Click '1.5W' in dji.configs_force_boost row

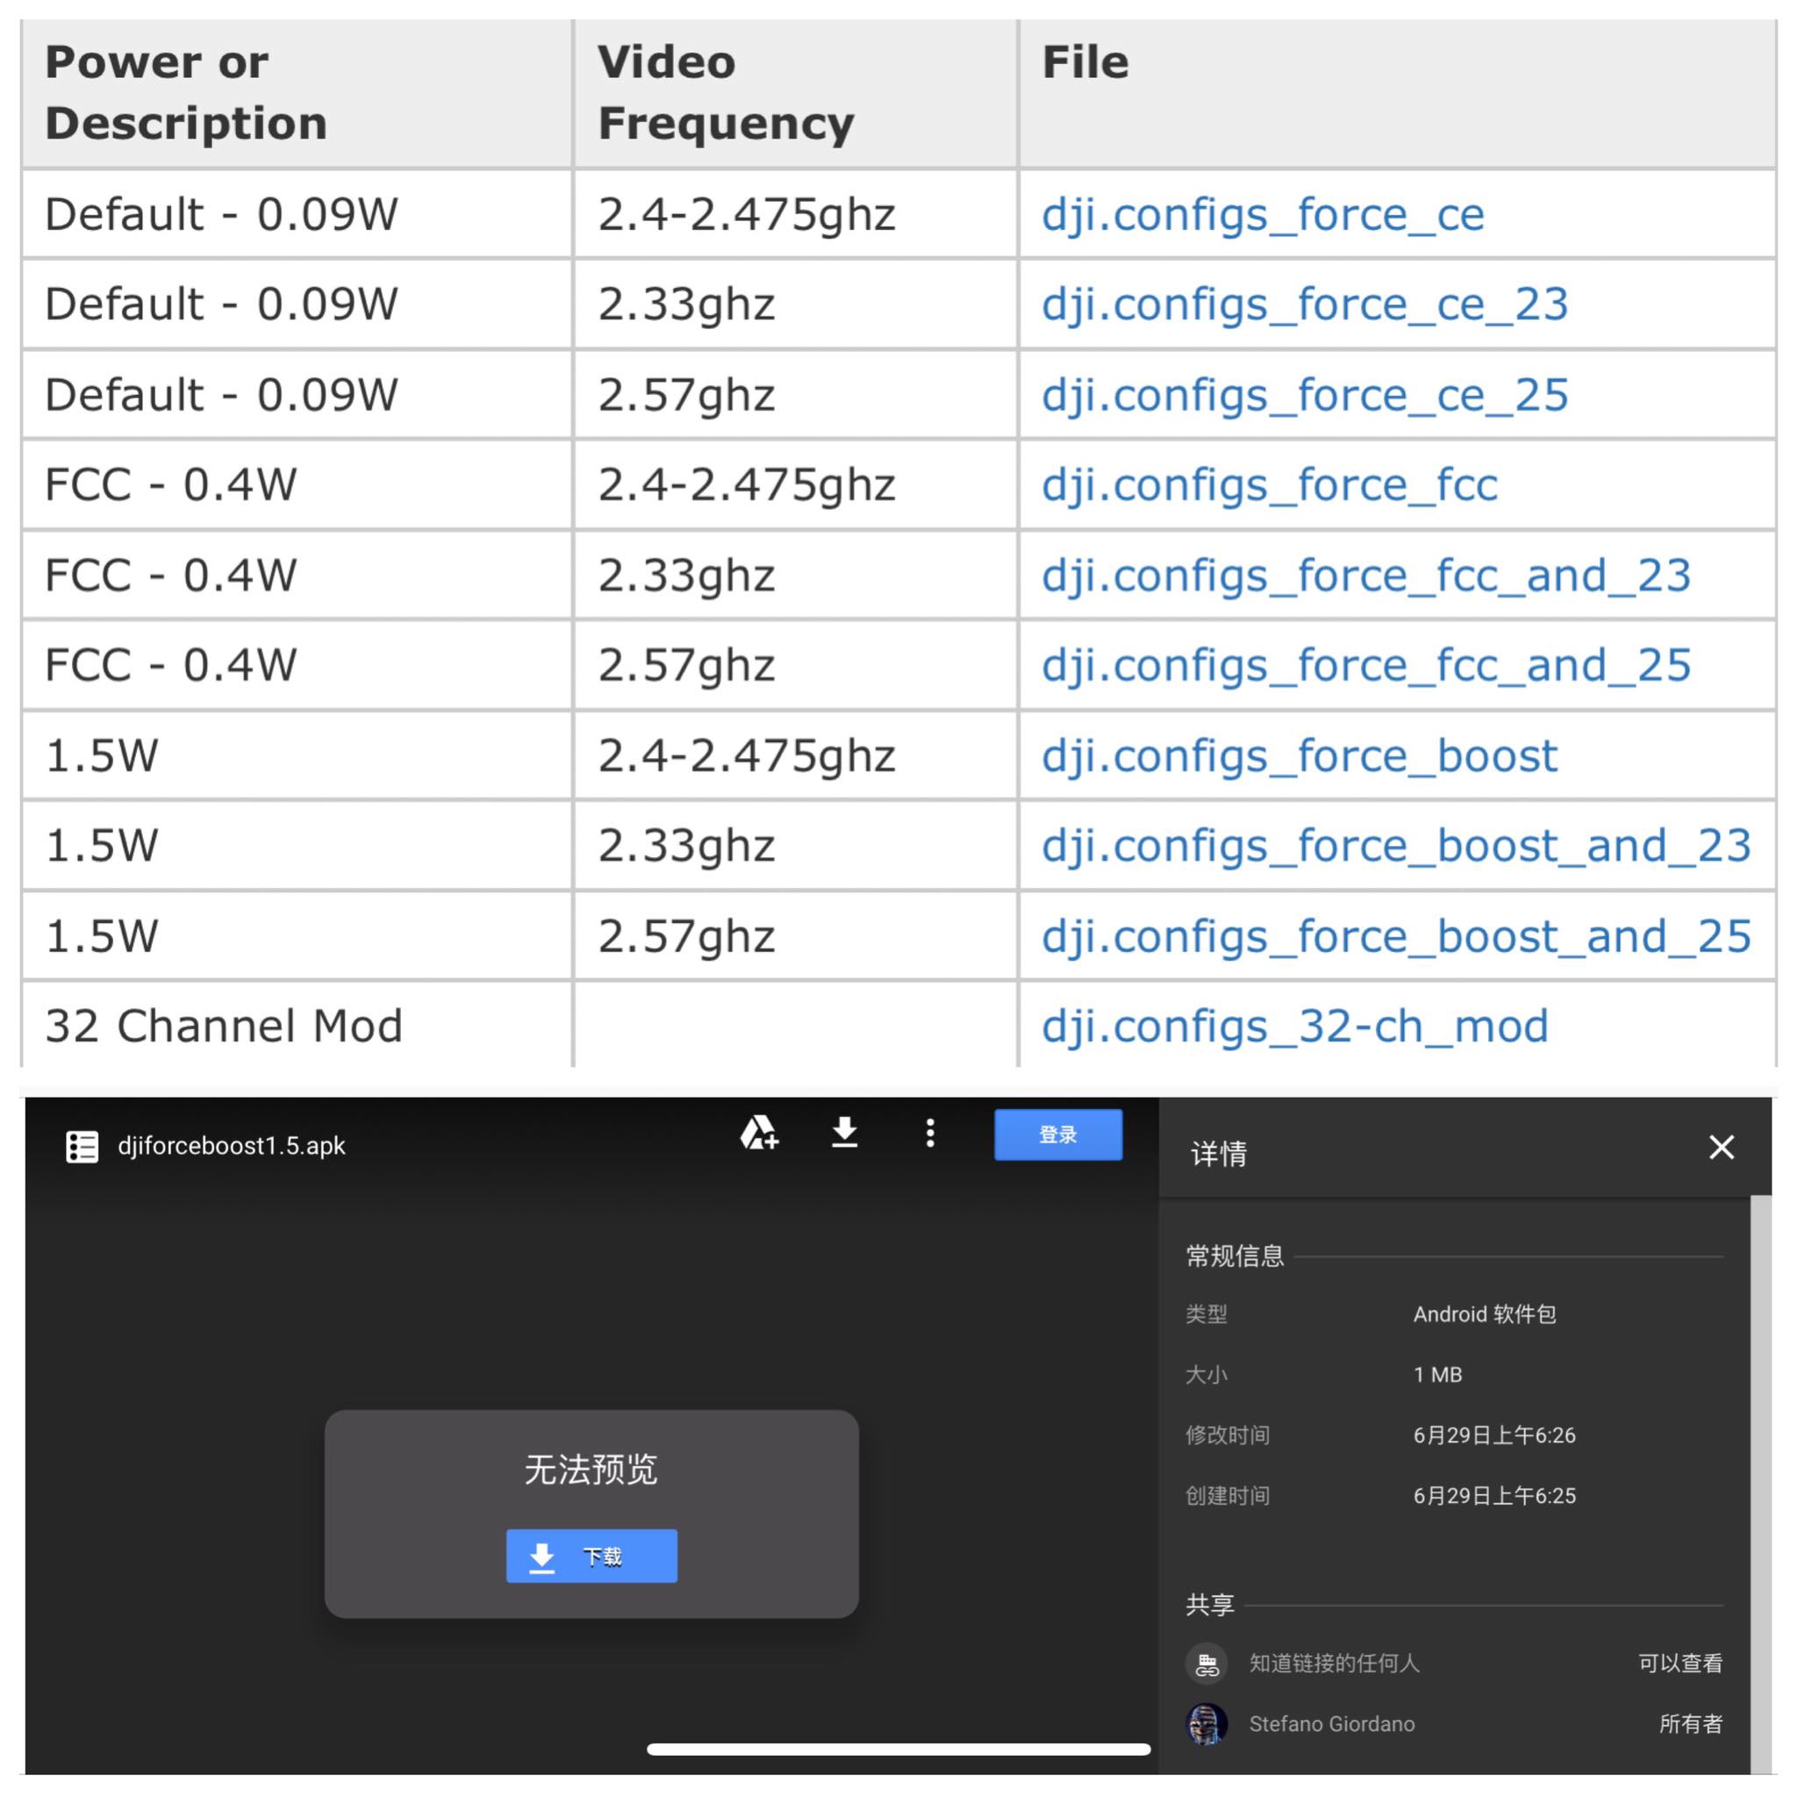(x=103, y=756)
